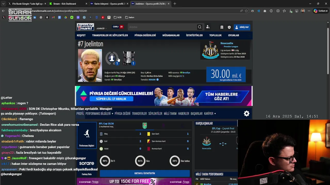330x185 pixels.
Task: Open the LinkedIn bookmark in favorites bar
Action: click(x=35, y=17)
